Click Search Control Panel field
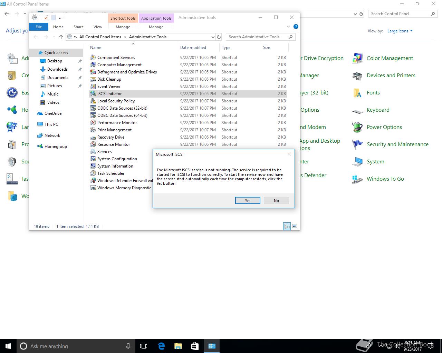Viewport: 442px width, 353px height. [403, 14]
